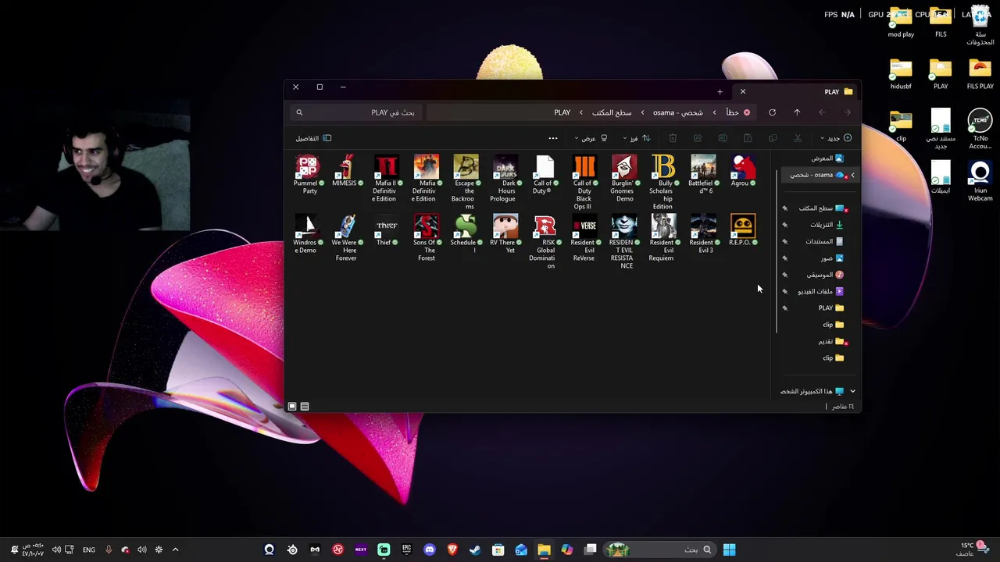The height and width of the screenshot is (562, 1000).
Task: Select RISK Global Domination shortcut
Action: [545, 241]
